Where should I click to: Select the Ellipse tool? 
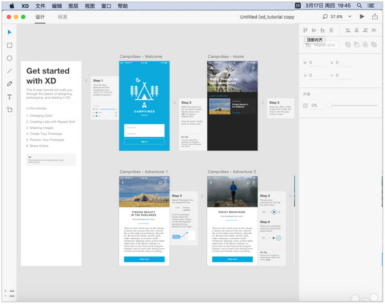click(x=10, y=58)
